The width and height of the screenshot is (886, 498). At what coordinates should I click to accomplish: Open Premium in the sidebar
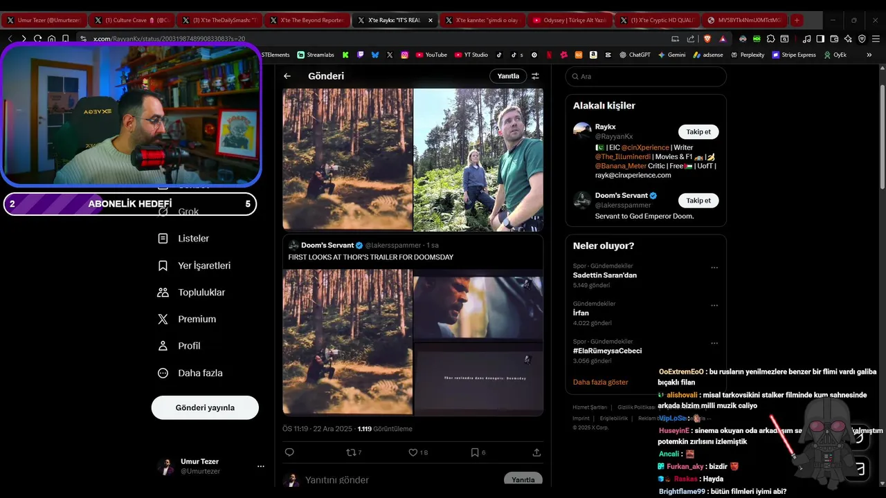(x=187, y=319)
